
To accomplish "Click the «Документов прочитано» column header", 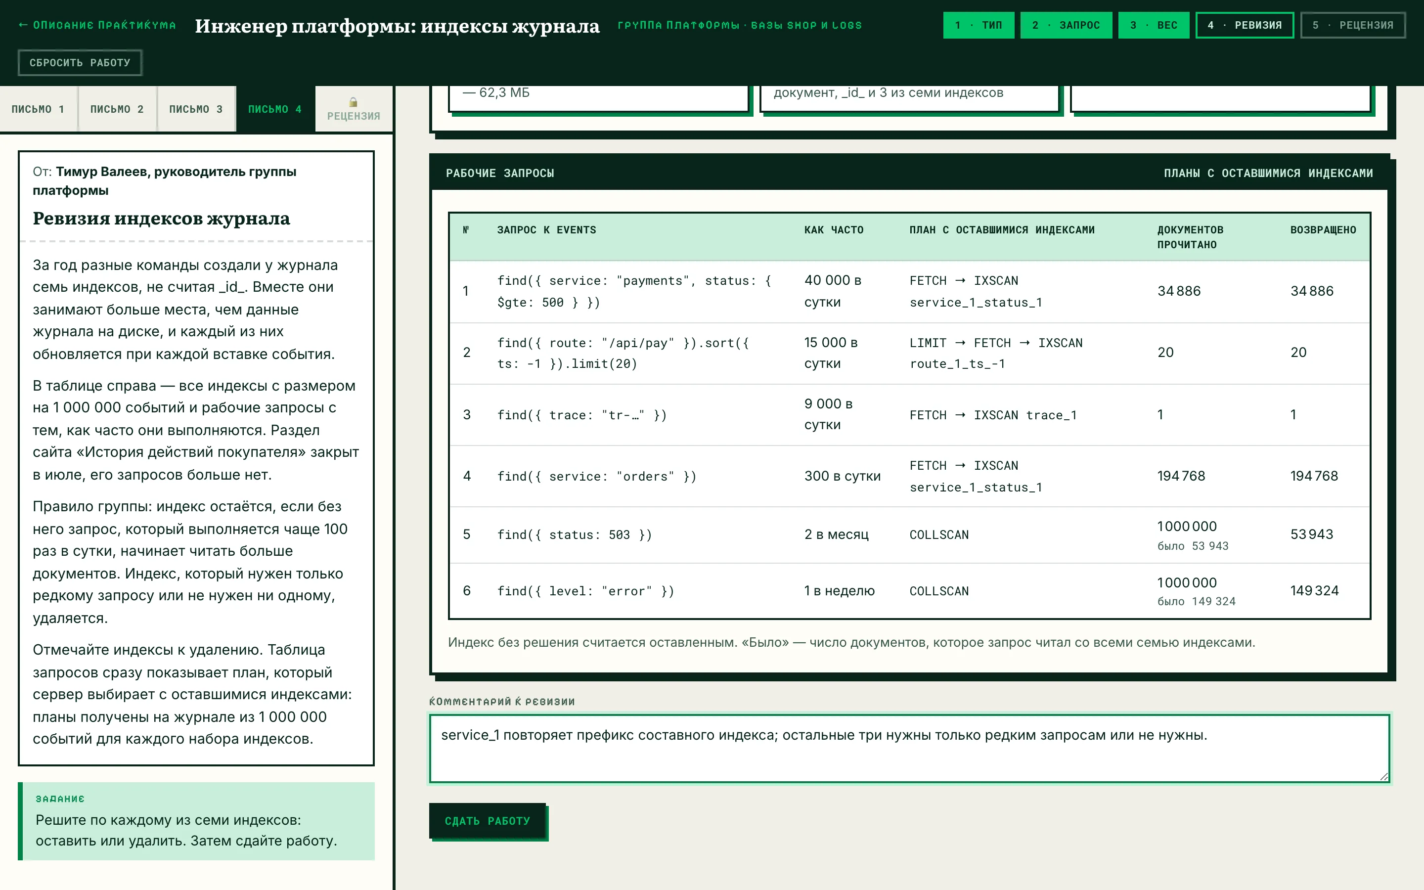I will 1190,237.
